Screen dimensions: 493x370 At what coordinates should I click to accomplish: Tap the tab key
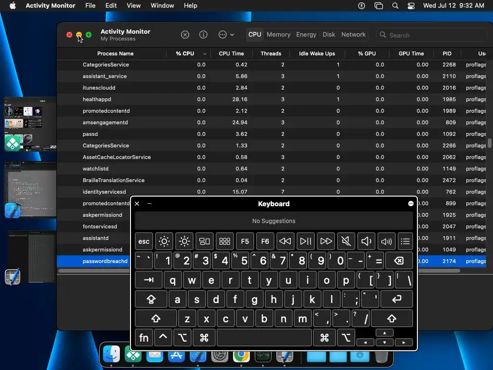(149, 280)
